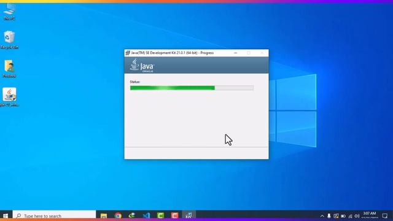Click the Java installer title bar icon
Screen dimensions: 393x221
pos(128,53)
